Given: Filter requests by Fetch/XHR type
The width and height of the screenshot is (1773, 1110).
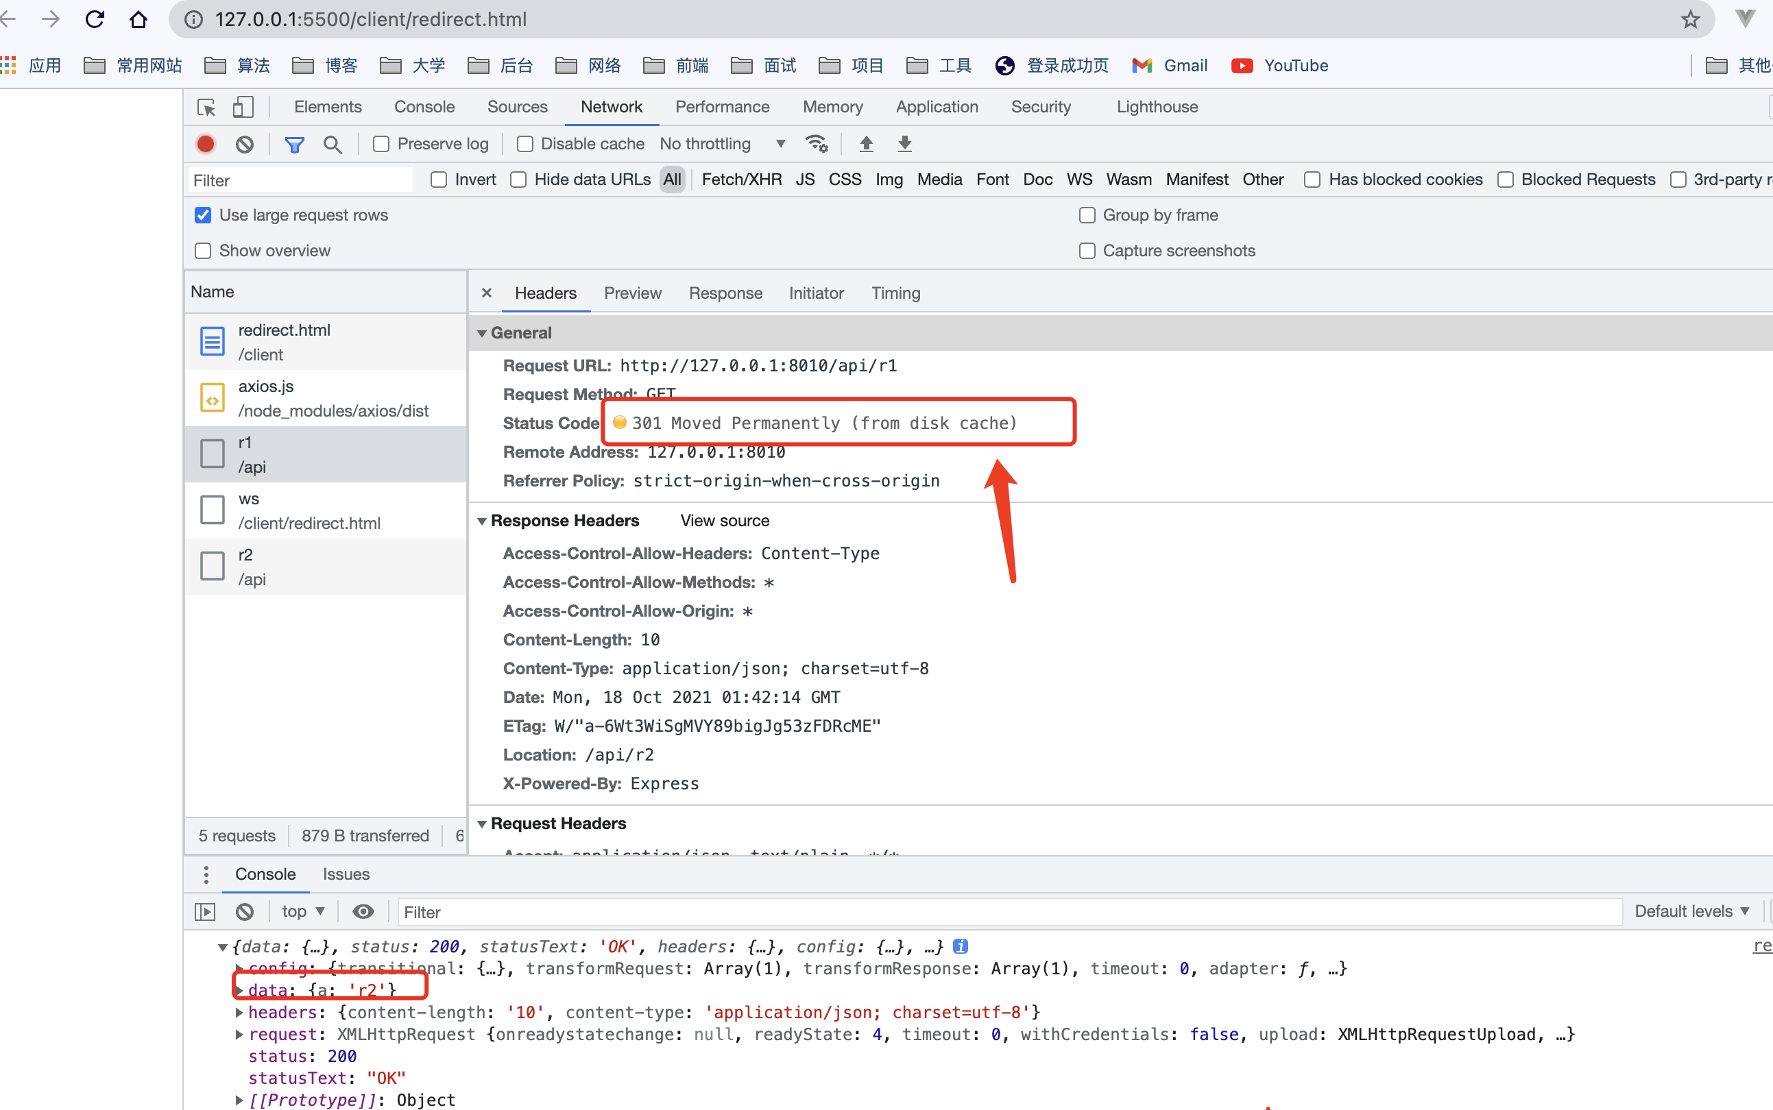Looking at the screenshot, I should [741, 180].
